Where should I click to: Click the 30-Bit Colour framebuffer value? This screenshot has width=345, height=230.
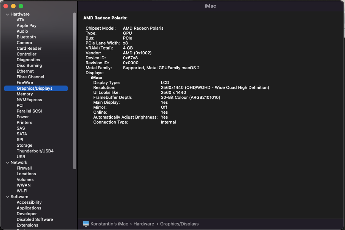(x=191, y=97)
